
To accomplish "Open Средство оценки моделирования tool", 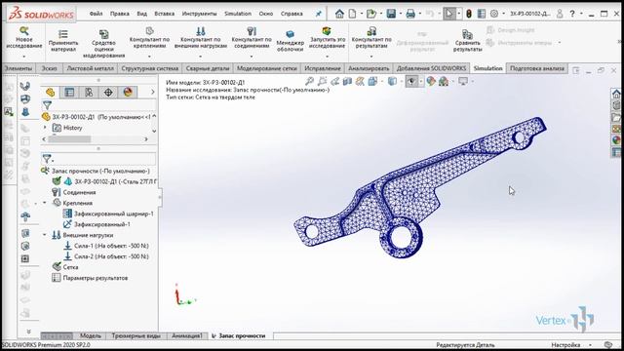I will pyautogui.click(x=104, y=44).
